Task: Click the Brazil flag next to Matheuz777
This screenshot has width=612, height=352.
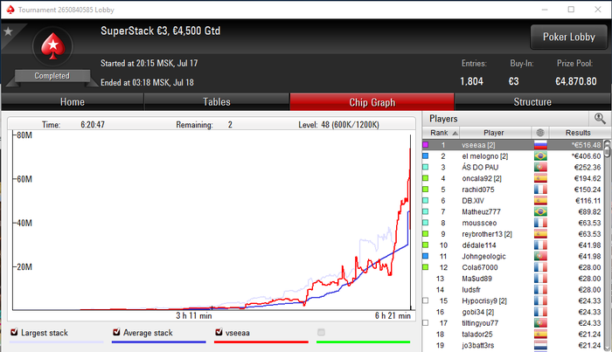Action: tap(540, 211)
